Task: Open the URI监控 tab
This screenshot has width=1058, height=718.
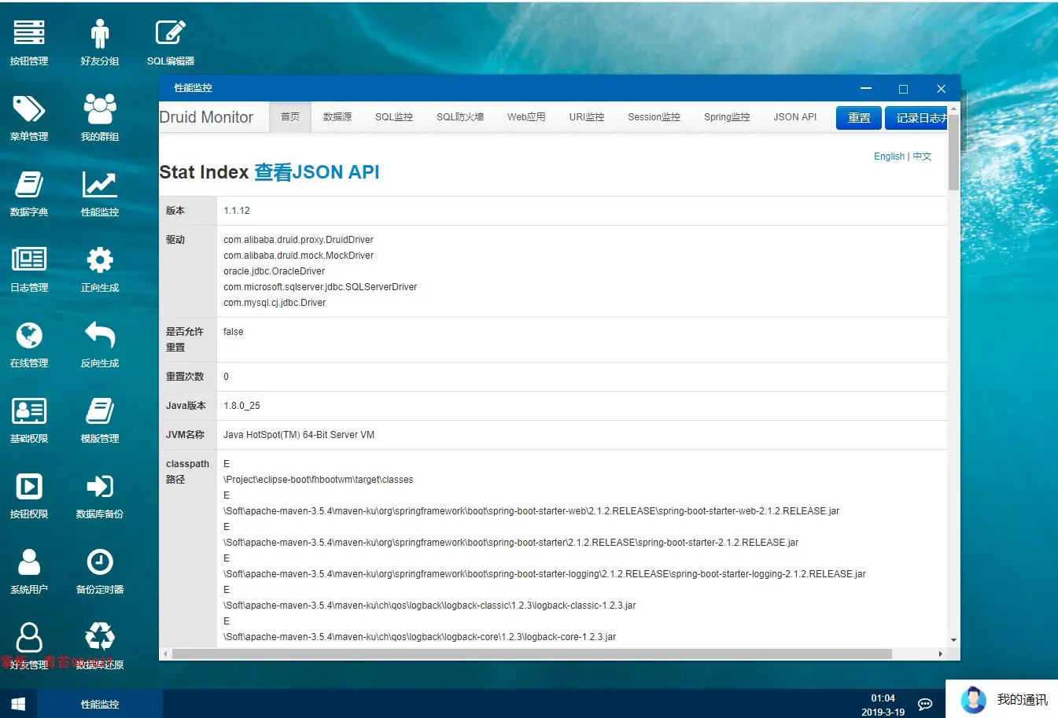Action: click(x=587, y=116)
